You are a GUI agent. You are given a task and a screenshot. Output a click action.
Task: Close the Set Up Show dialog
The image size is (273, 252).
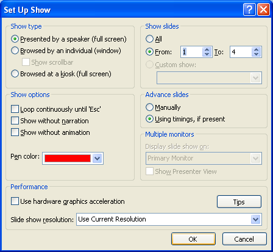coord(263,10)
